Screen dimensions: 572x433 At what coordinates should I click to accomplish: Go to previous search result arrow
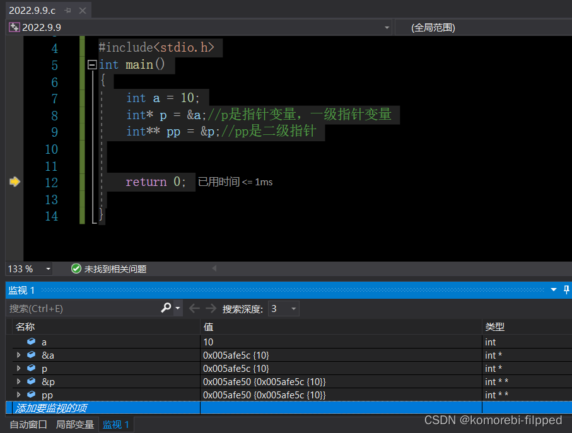tap(194, 309)
